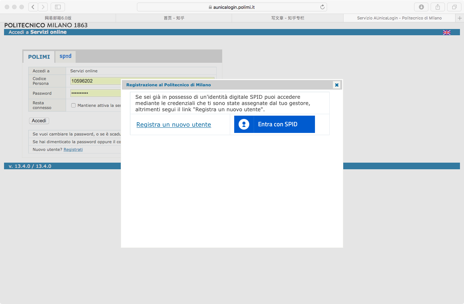Close the Registrazione al Politecnico dialog
The height and width of the screenshot is (304, 464).
pyautogui.click(x=337, y=85)
